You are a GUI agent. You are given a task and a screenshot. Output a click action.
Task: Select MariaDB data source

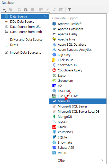coord(78,101)
